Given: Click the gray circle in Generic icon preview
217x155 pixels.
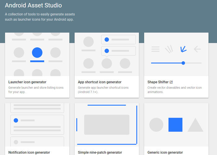Looking at the screenshot, I should [156, 125].
